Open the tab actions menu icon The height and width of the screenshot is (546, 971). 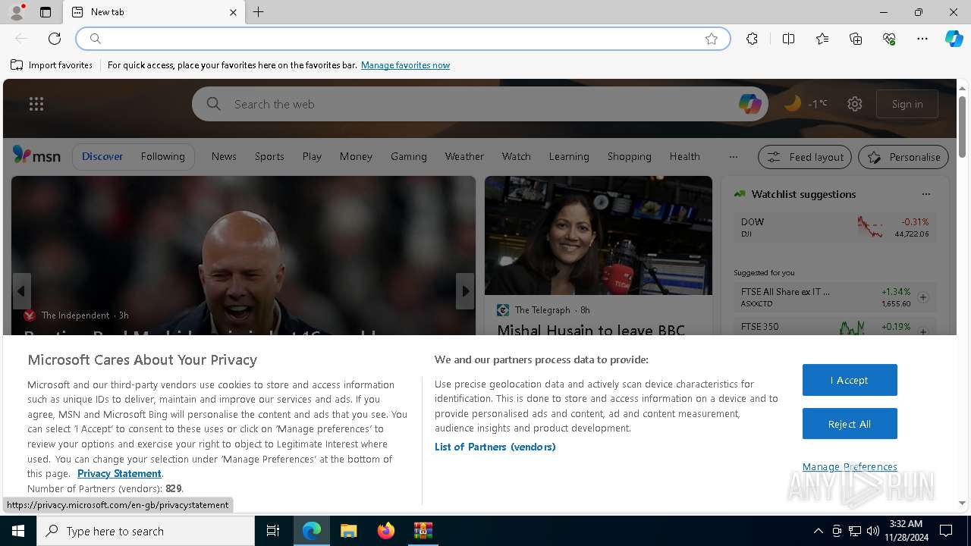pos(46,12)
